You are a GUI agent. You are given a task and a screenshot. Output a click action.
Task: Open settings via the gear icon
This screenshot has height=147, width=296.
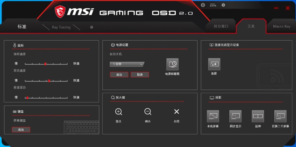pyautogui.click(x=223, y=5)
